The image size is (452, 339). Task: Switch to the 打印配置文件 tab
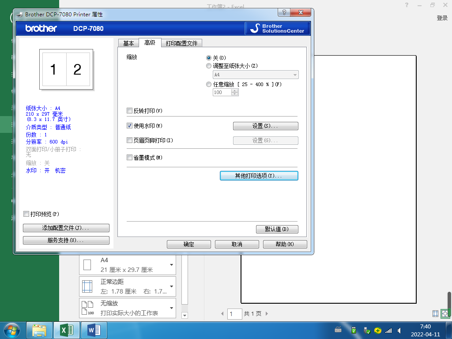[181, 43]
